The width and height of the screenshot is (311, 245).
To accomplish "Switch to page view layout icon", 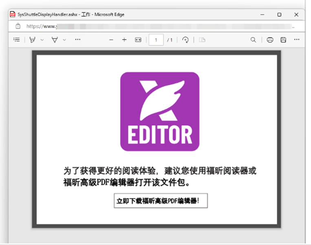I will [202, 40].
